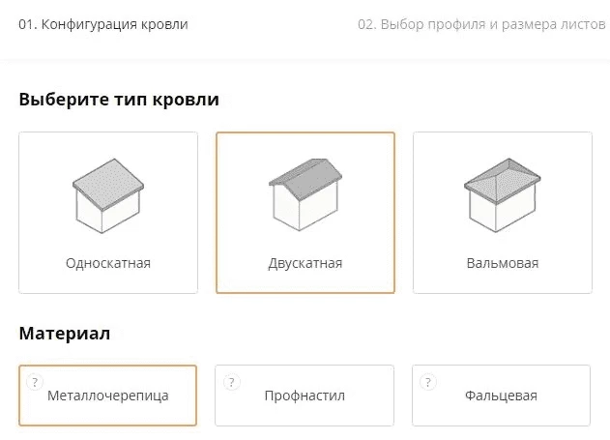The image size is (610, 440).
Task: Select the Металлочерепица material option
Action: 107,396
